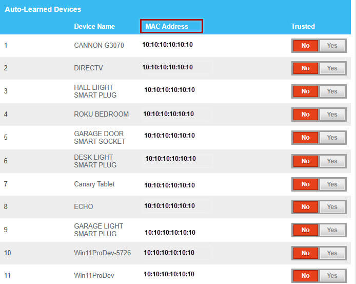The image size is (356, 284).
Task: Select No on the ECHO row
Action: point(306,207)
